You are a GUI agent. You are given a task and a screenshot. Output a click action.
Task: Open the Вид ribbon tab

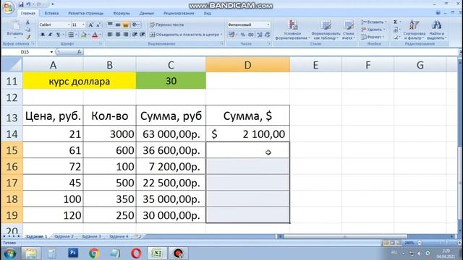click(208, 13)
